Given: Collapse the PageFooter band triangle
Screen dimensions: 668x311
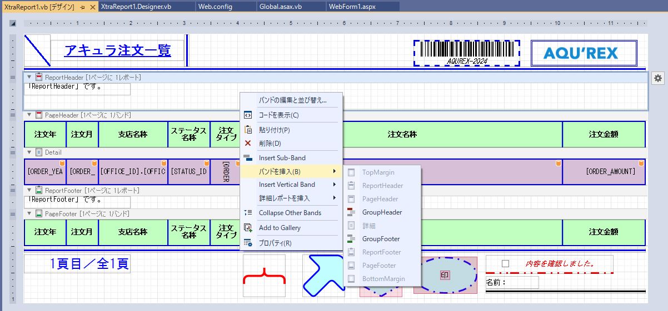Looking at the screenshot, I should coord(29,213).
